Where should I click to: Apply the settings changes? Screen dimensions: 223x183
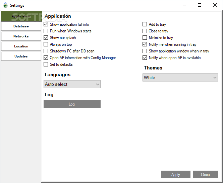click(x=176, y=175)
